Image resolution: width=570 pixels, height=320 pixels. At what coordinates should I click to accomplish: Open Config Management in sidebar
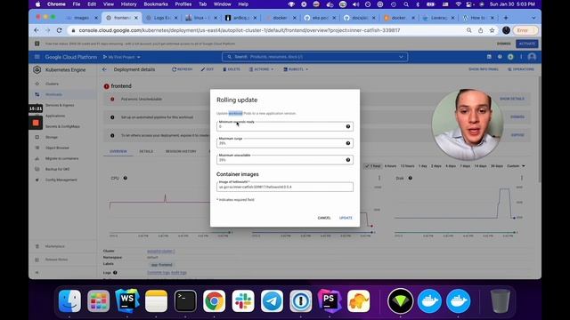61,180
